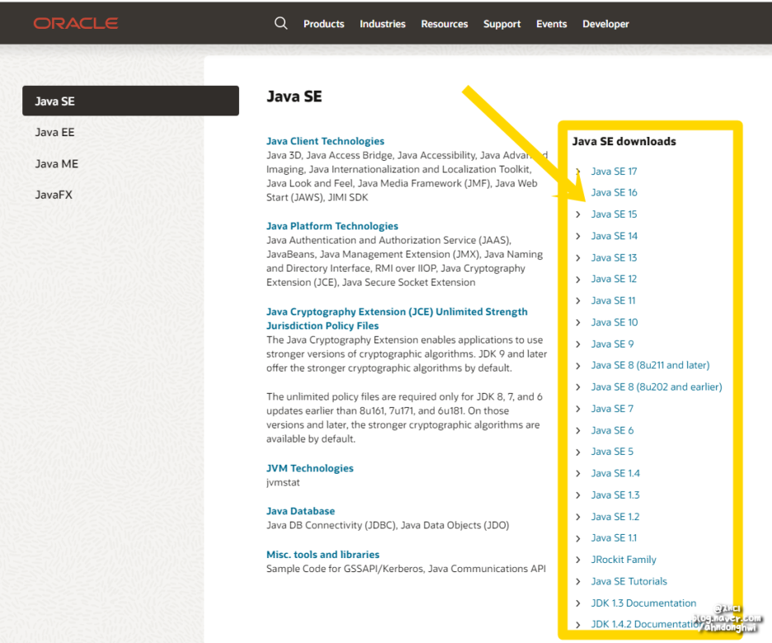The image size is (772, 643).
Task: Open Java SE 1.1 download link
Action: [x=614, y=537]
